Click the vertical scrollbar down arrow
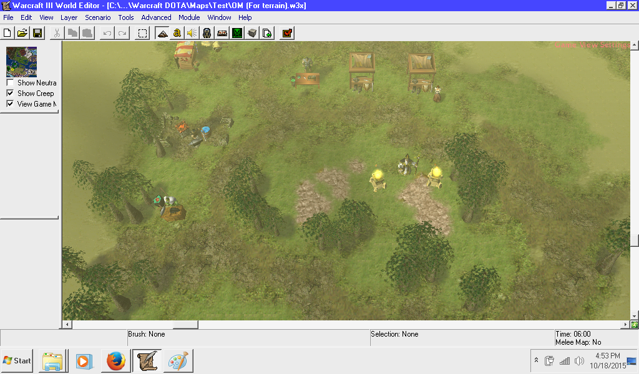The image size is (639, 374). pos(635,316)
